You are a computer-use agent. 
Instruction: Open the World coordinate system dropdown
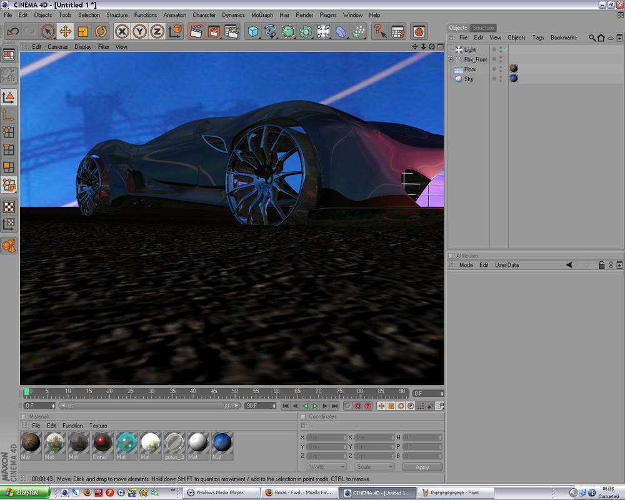tap(326, 467)
